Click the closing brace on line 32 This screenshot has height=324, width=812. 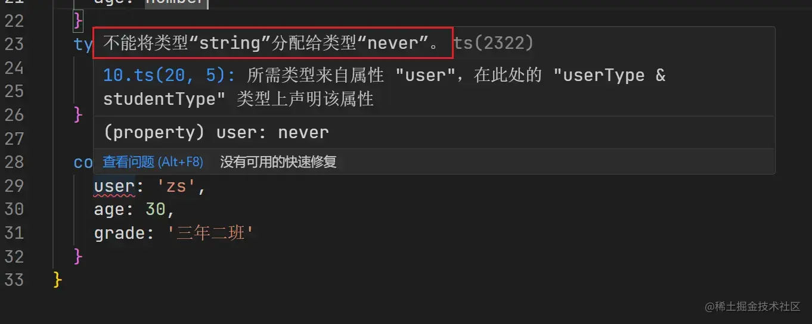click(78, 257)
